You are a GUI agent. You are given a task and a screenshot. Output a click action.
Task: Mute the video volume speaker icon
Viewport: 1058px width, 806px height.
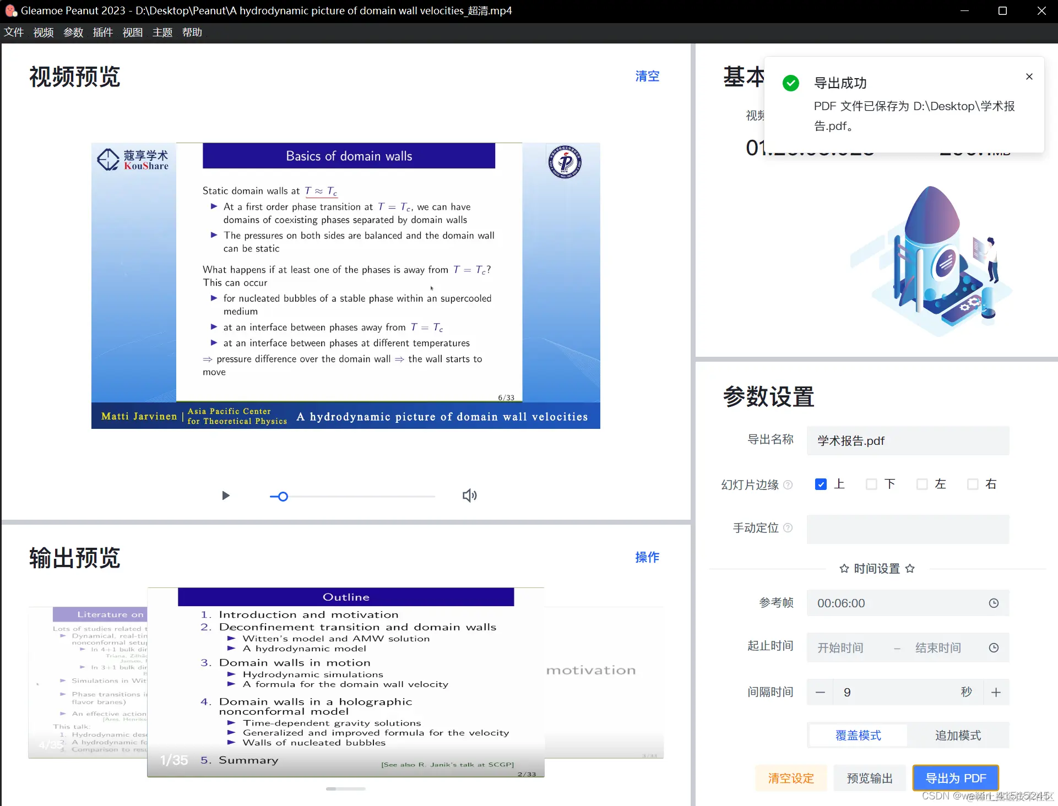click(x=469, y=495)
